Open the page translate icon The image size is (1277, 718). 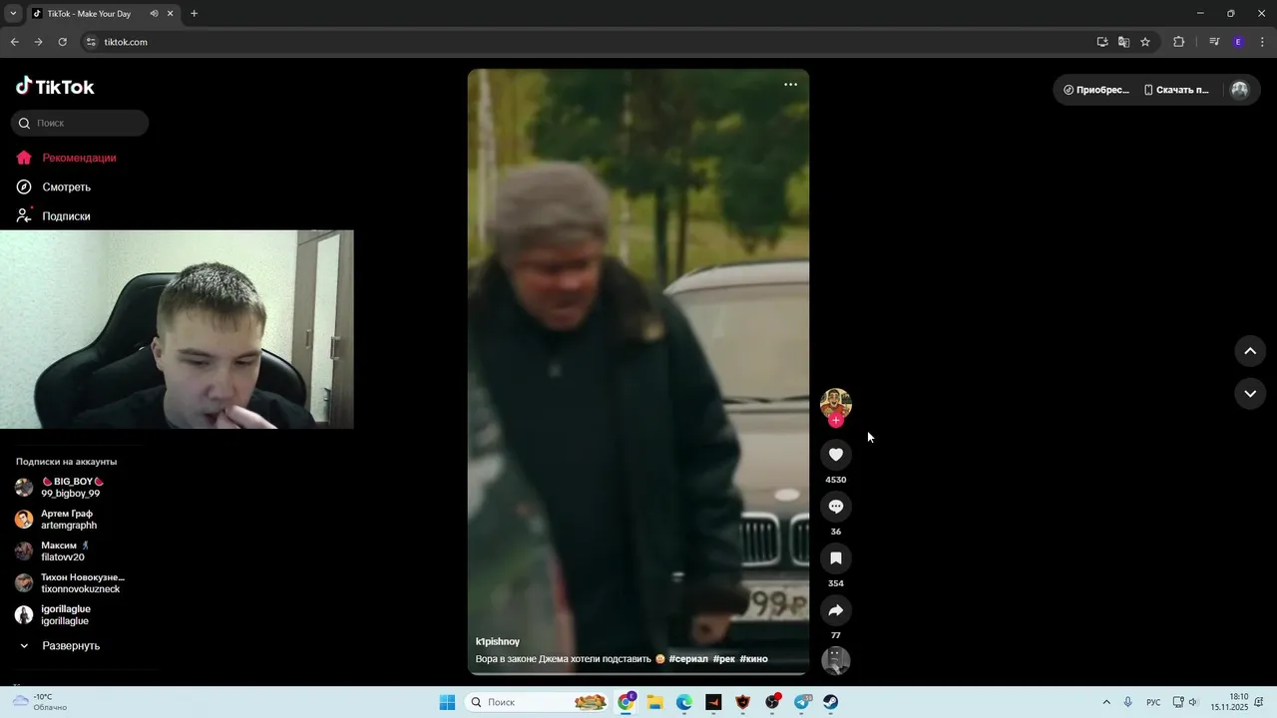click(1123, 42)
